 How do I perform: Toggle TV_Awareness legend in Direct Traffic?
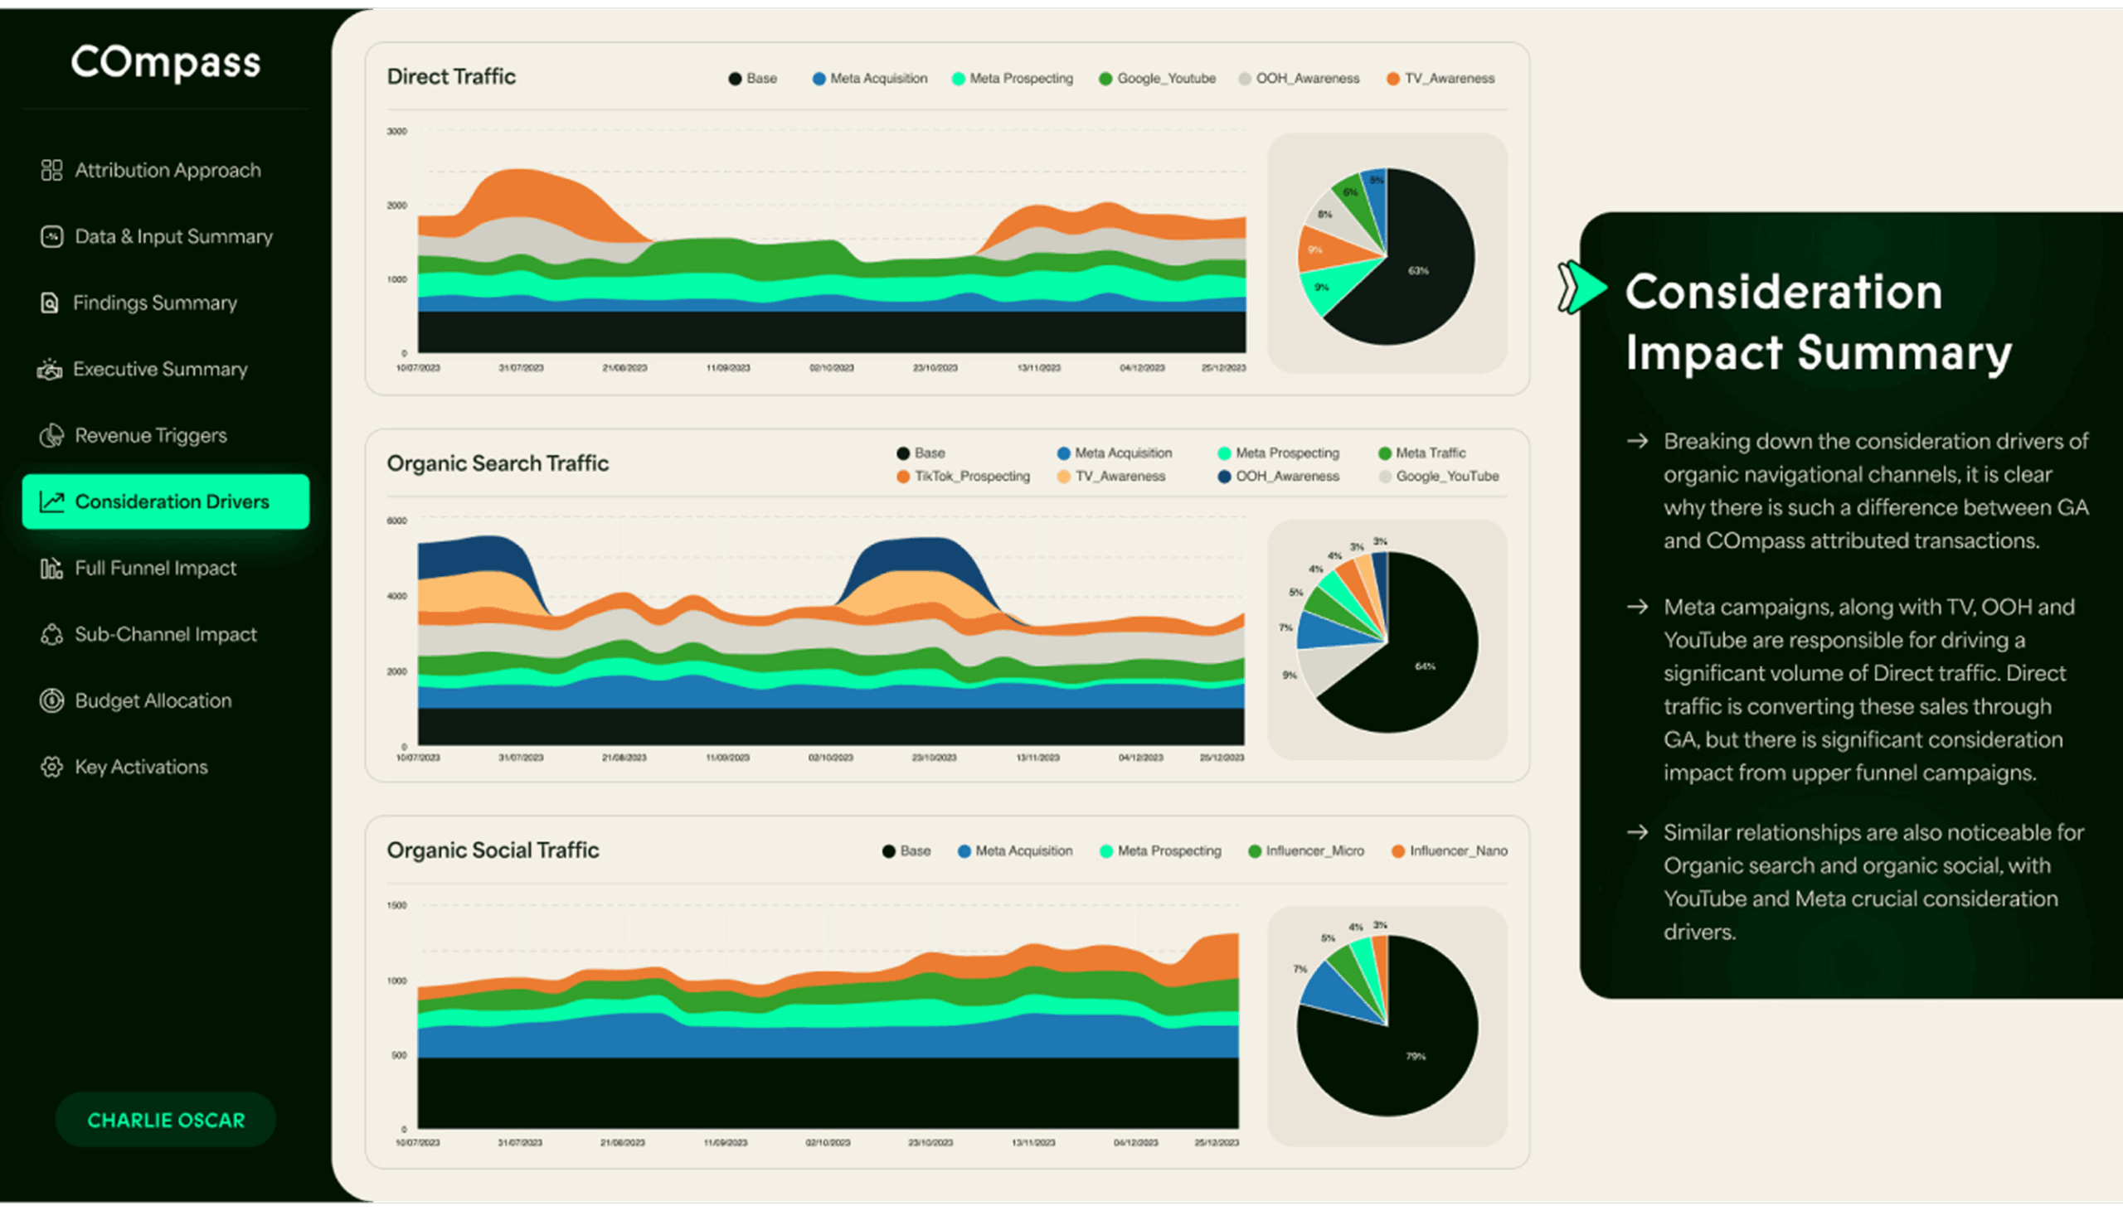point(1449,78)
